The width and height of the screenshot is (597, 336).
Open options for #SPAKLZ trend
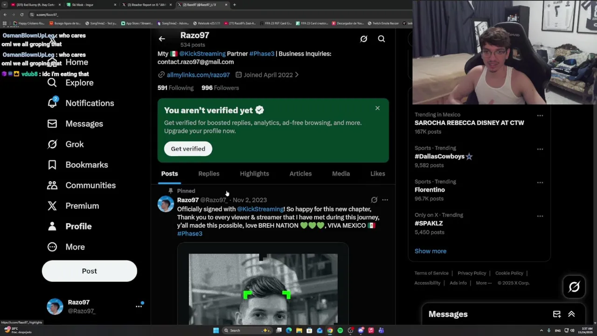tap(540, 216)
